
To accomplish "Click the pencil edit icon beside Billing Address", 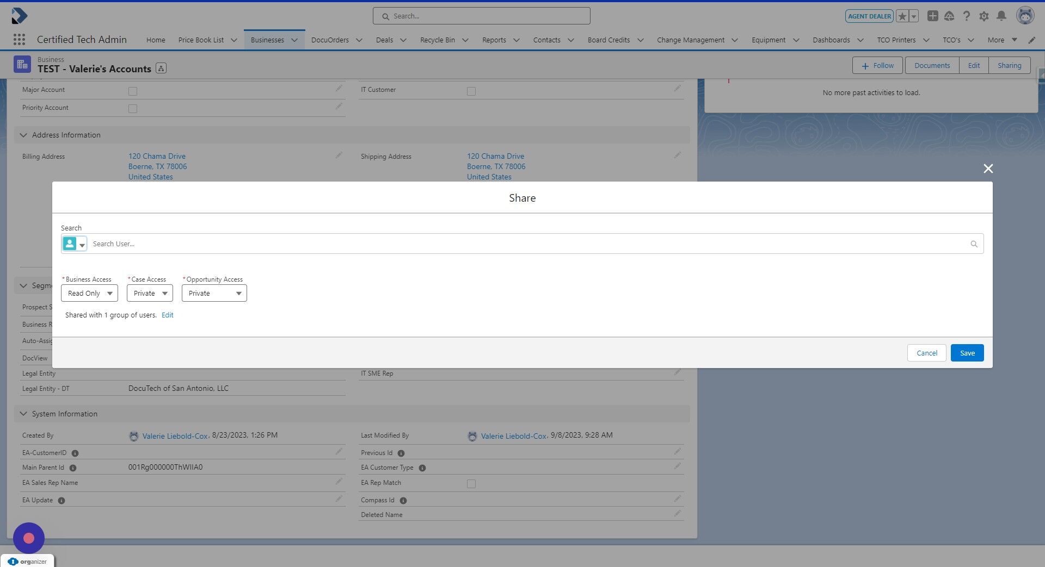I will 339,155.
